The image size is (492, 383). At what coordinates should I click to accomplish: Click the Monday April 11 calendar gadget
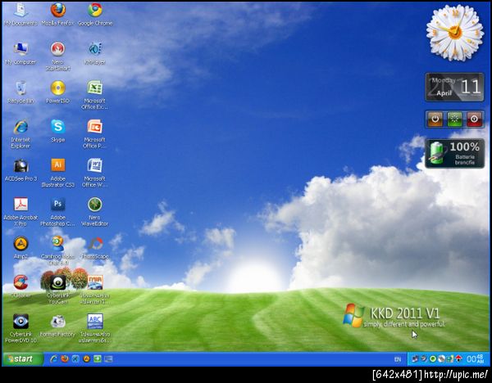coord(454,87)
